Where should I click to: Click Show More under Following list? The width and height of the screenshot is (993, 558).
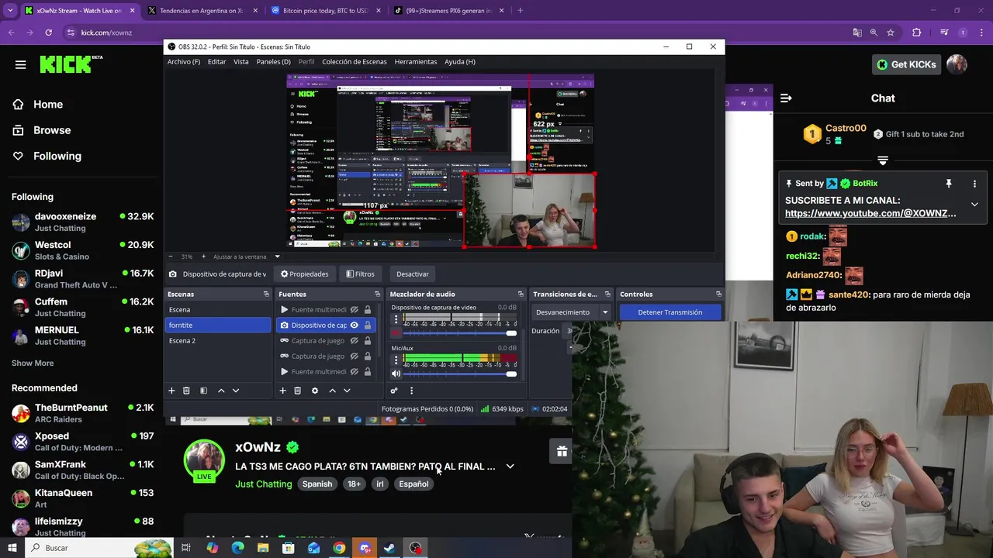(33, 363)
